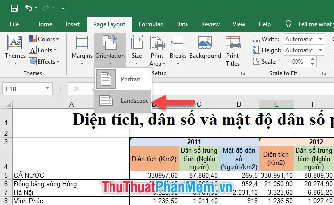Open the theme Fonts dropdown

[x=42, y=50]
